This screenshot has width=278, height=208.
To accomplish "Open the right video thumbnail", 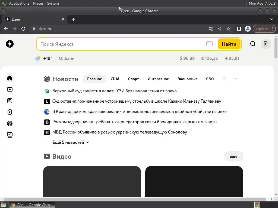I will pos(194,181).
